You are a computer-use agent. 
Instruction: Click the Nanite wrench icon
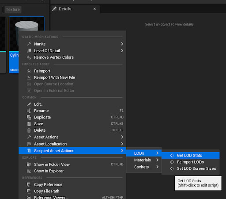point(29,44)
